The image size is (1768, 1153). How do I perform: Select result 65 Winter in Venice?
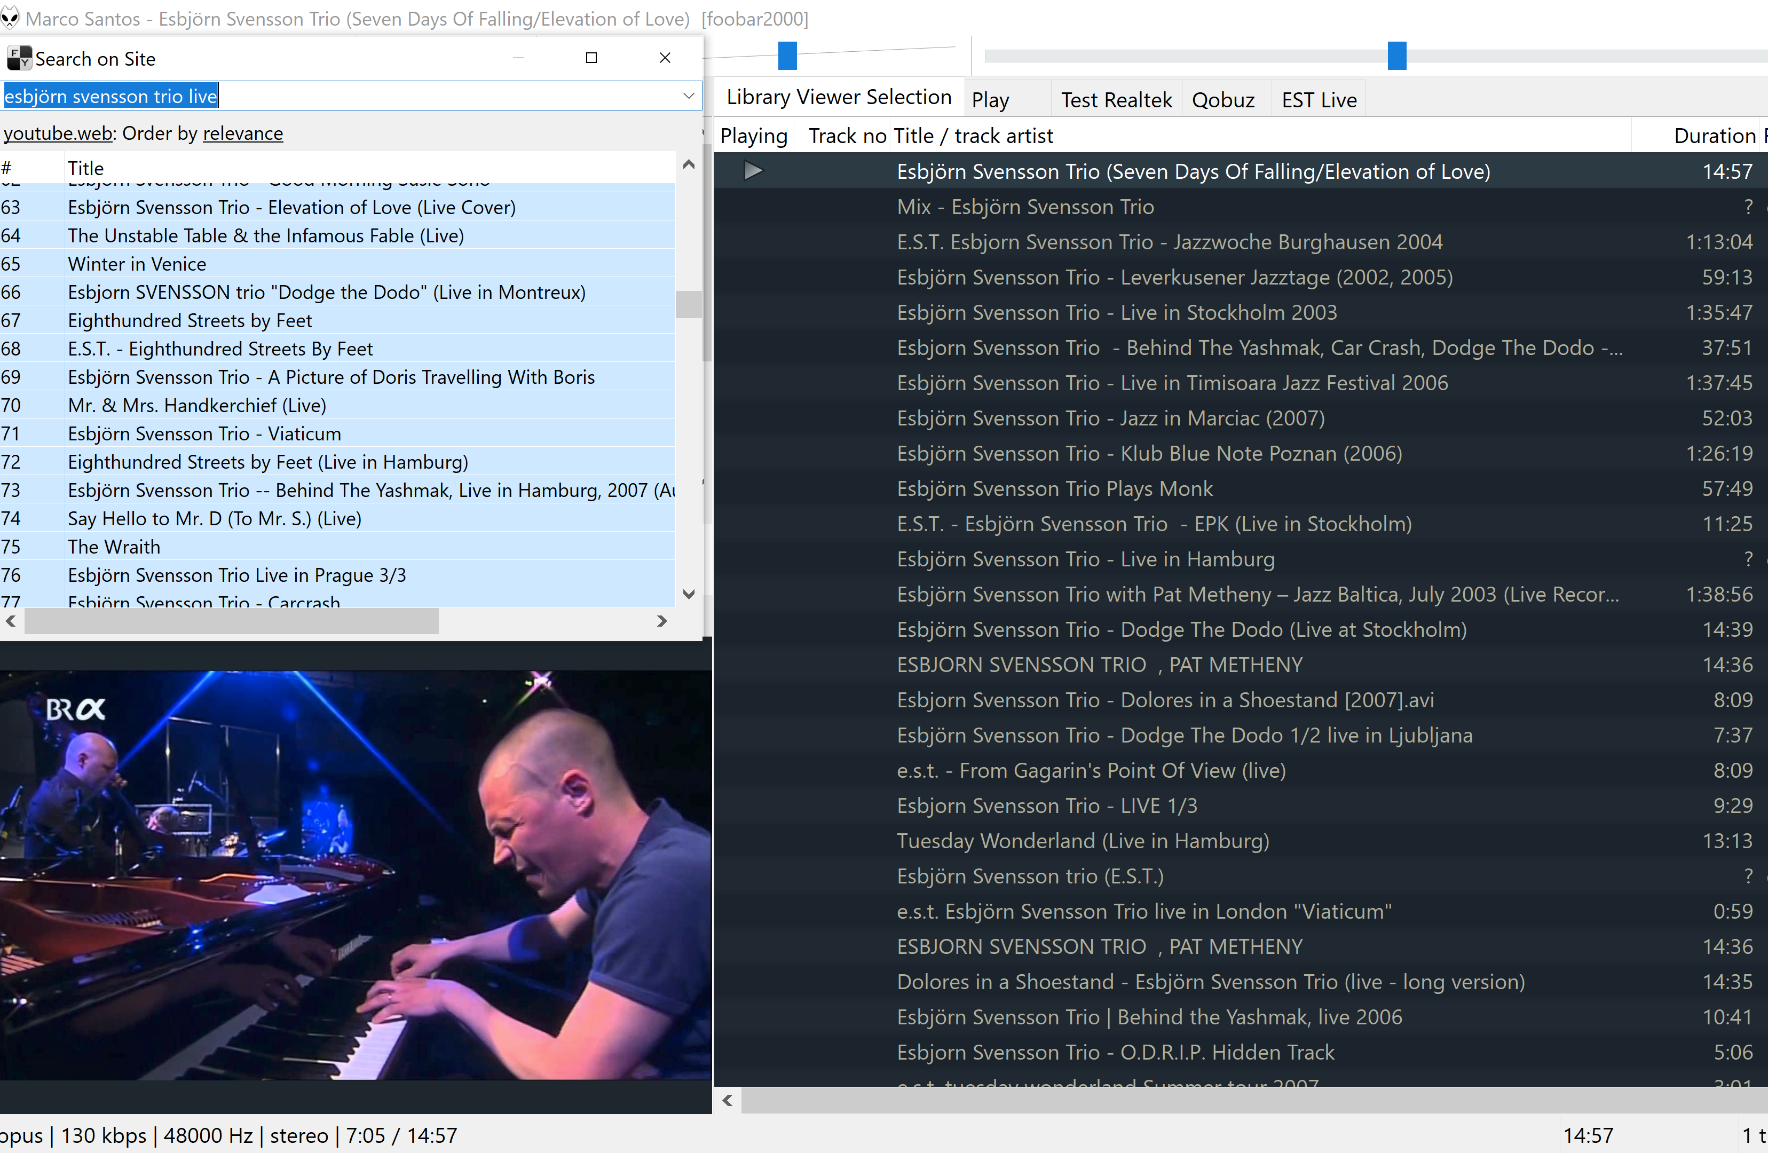338,264
